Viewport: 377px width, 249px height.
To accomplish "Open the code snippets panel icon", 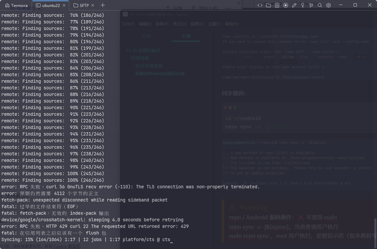I will coord(260,5).
